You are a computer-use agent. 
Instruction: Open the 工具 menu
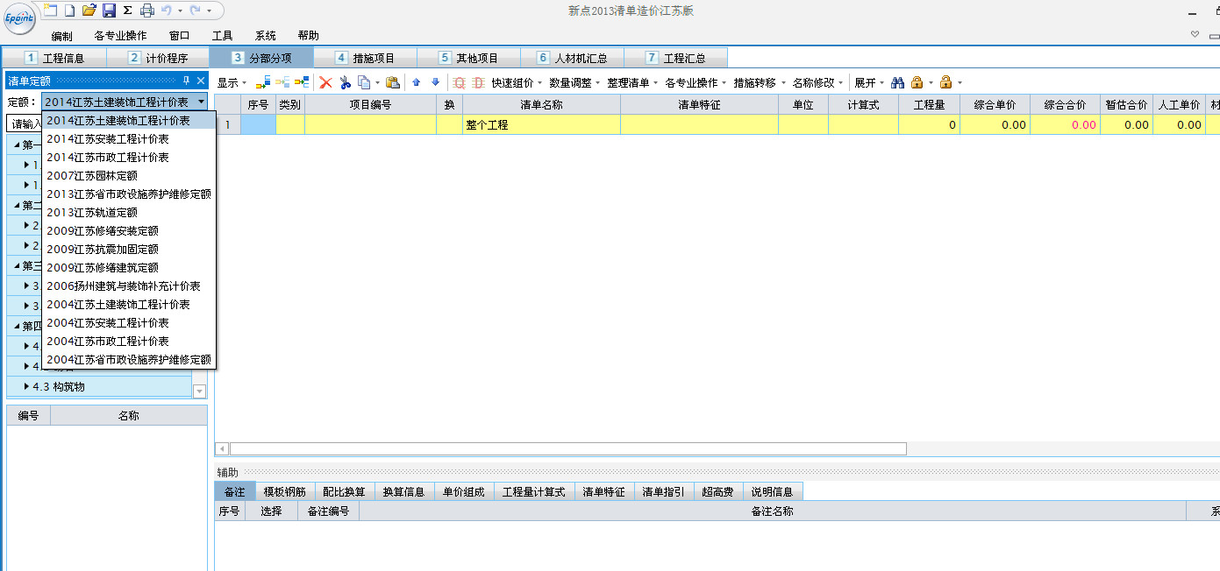(x=222, y=36)
